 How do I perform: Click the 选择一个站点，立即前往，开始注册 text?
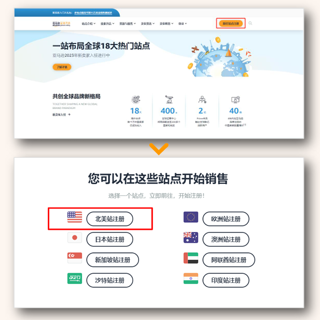pos(156,196)
